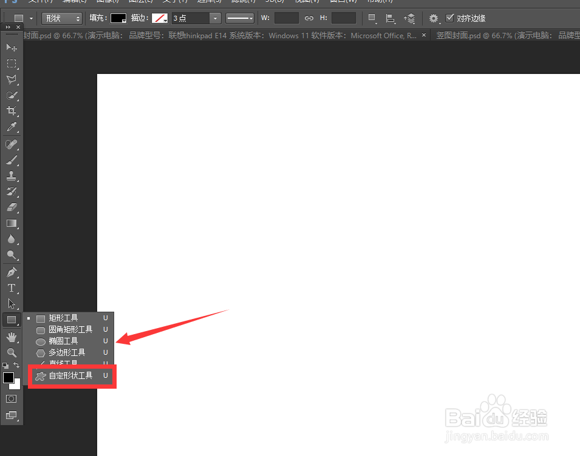580x456 pixels.
Task: Choose 多边形工具 from flyout menu
Action: [69, 352]
